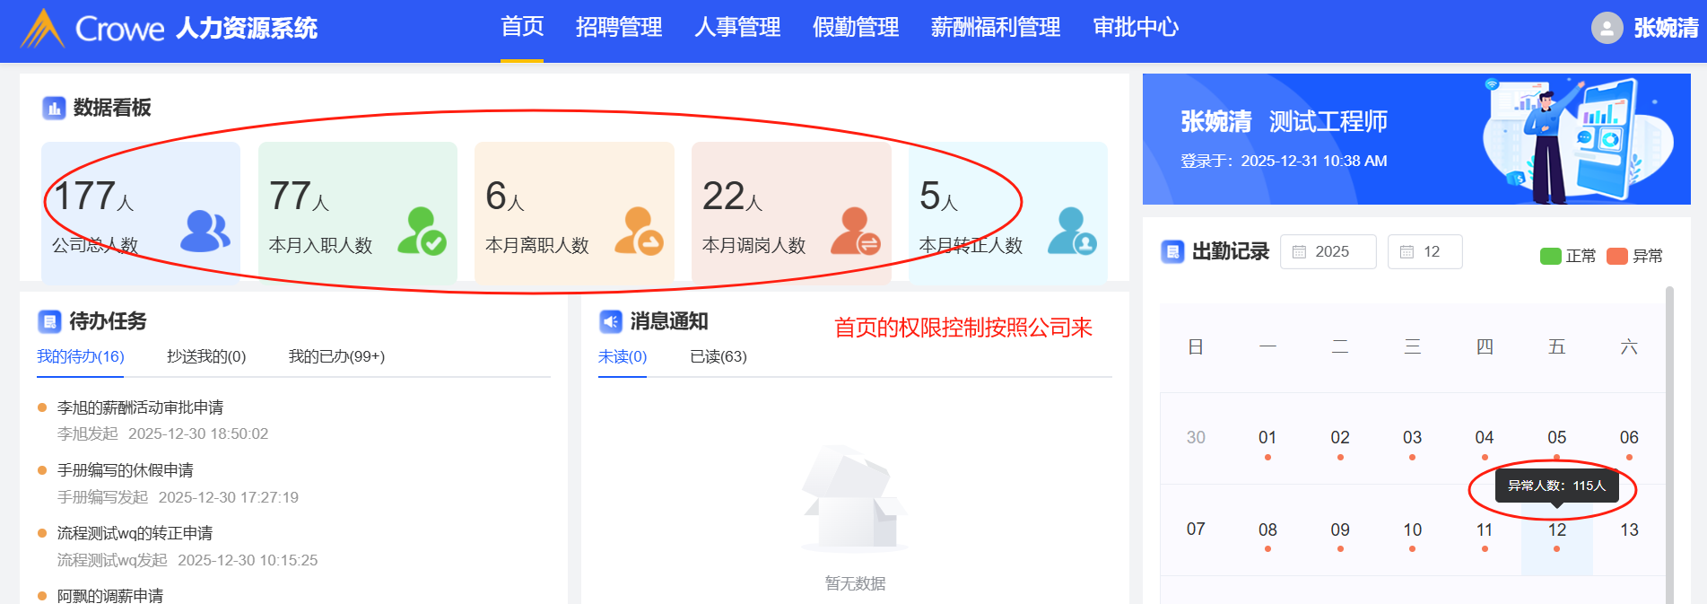This screenshot has width=1707, height=604.
Task: Click the text 李旭发起 2025-12-30 18:50:02
Action: 162,433
